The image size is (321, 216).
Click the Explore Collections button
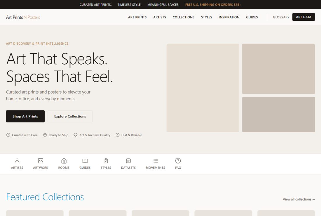pos(70,116)
